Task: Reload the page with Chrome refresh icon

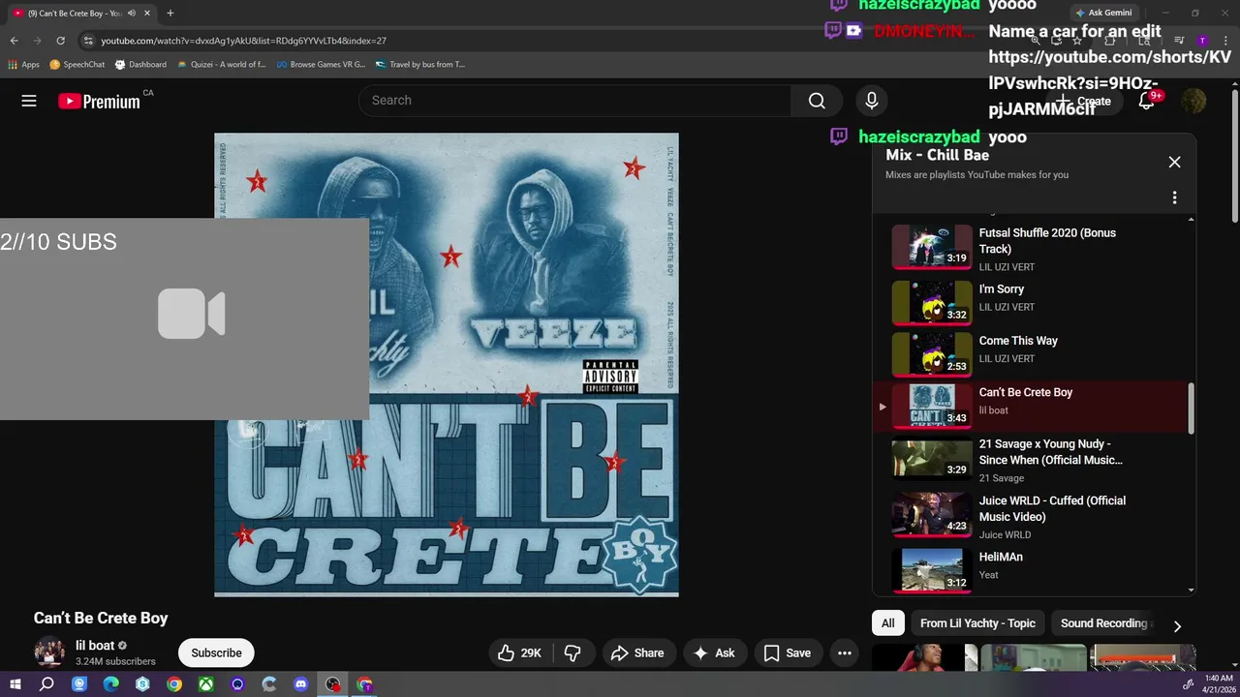Action: 60,41
